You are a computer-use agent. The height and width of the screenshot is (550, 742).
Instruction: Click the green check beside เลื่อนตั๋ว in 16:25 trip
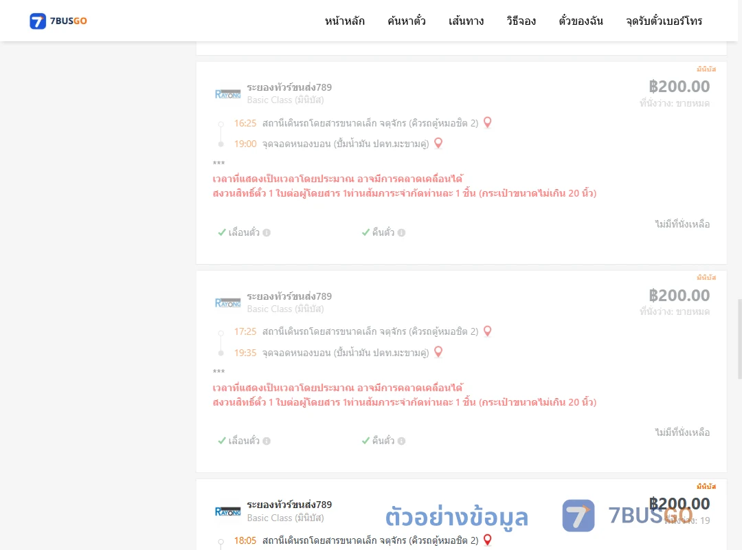(221, 232)
